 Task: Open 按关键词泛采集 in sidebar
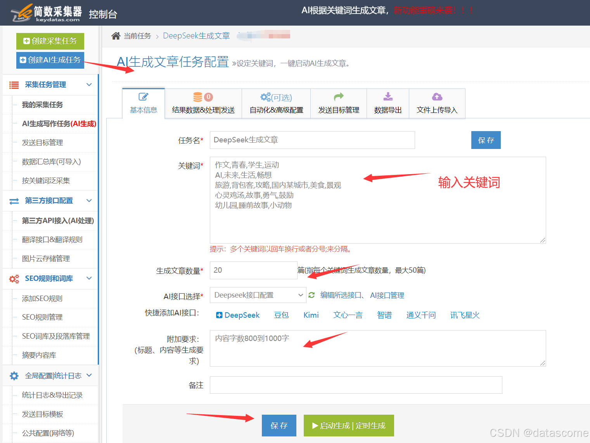(46, 181)
